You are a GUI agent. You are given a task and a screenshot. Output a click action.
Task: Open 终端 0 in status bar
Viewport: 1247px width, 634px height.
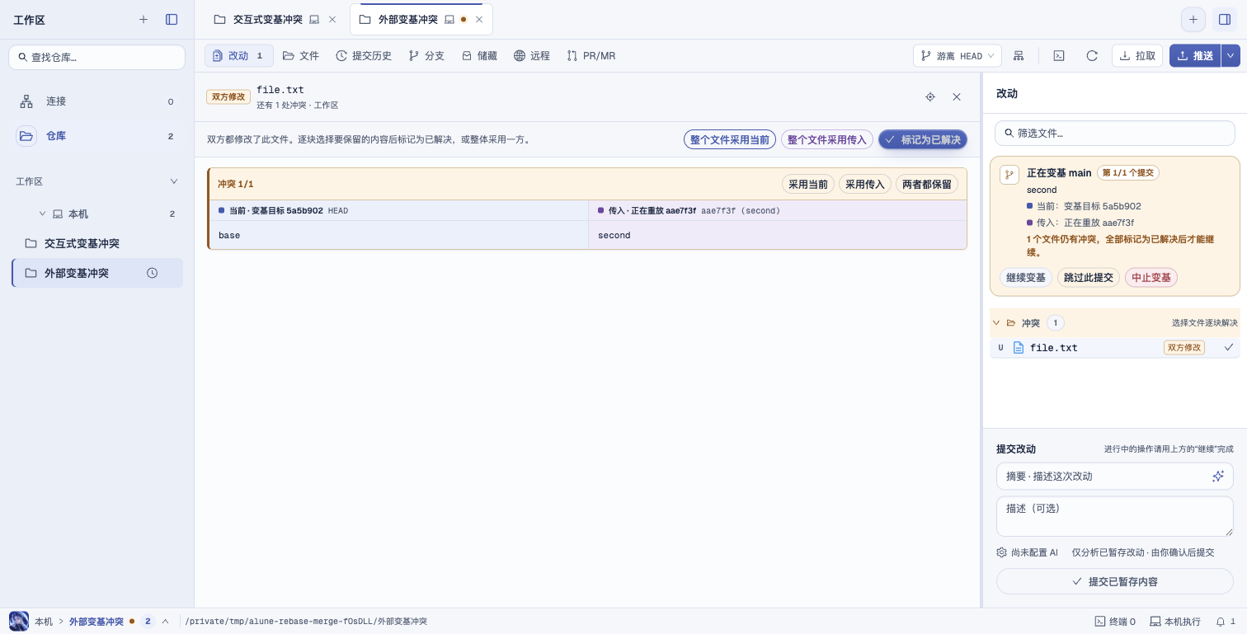click(1115, 621)
